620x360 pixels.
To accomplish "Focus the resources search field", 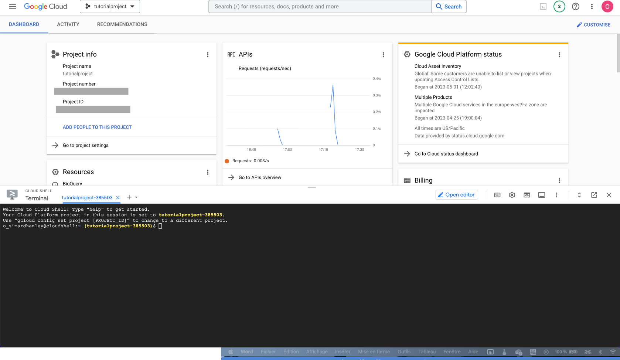I will pos(320,7).
